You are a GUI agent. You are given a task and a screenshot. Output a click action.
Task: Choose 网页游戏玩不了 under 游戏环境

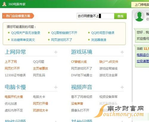tap(82, 68)
